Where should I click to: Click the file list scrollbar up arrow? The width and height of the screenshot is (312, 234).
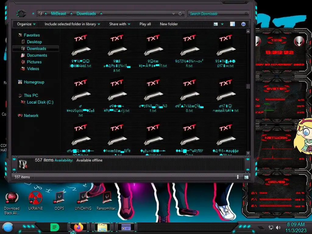pyautogui.click(x=248, y=31)
